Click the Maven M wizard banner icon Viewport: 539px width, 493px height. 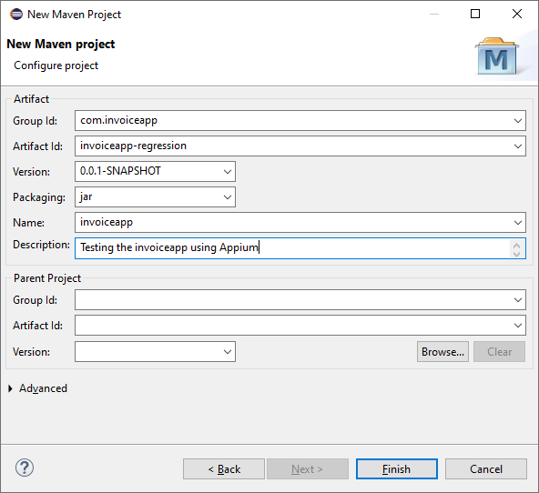tap(497, 56)
